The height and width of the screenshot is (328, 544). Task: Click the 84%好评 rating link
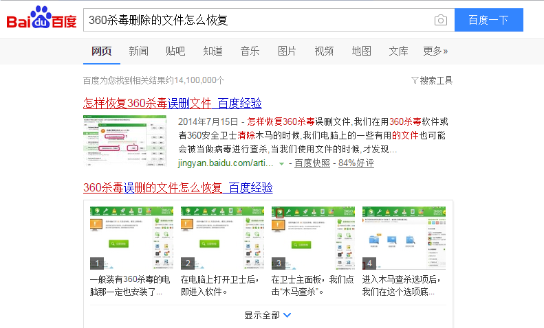click(x=356, y=163)
